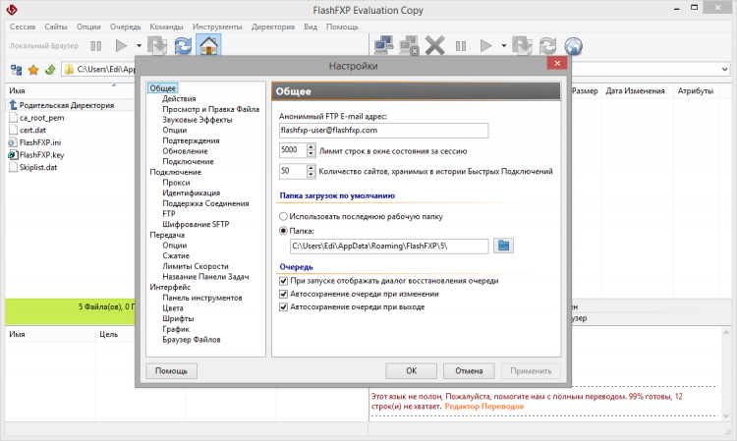Click the green up-directory arrow icon
The height and width of the screenshot is (441, 737).
click(50, 70)
